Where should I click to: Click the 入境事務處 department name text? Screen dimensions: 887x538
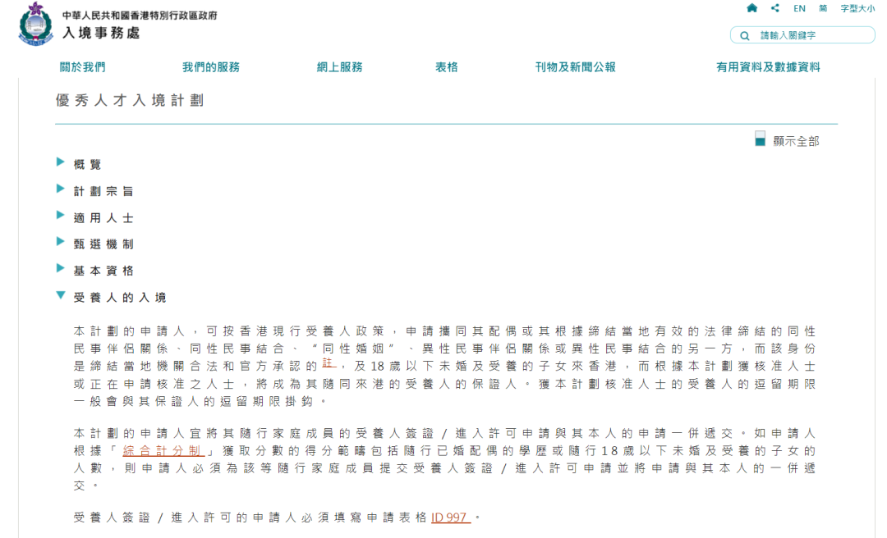(101, 33)
